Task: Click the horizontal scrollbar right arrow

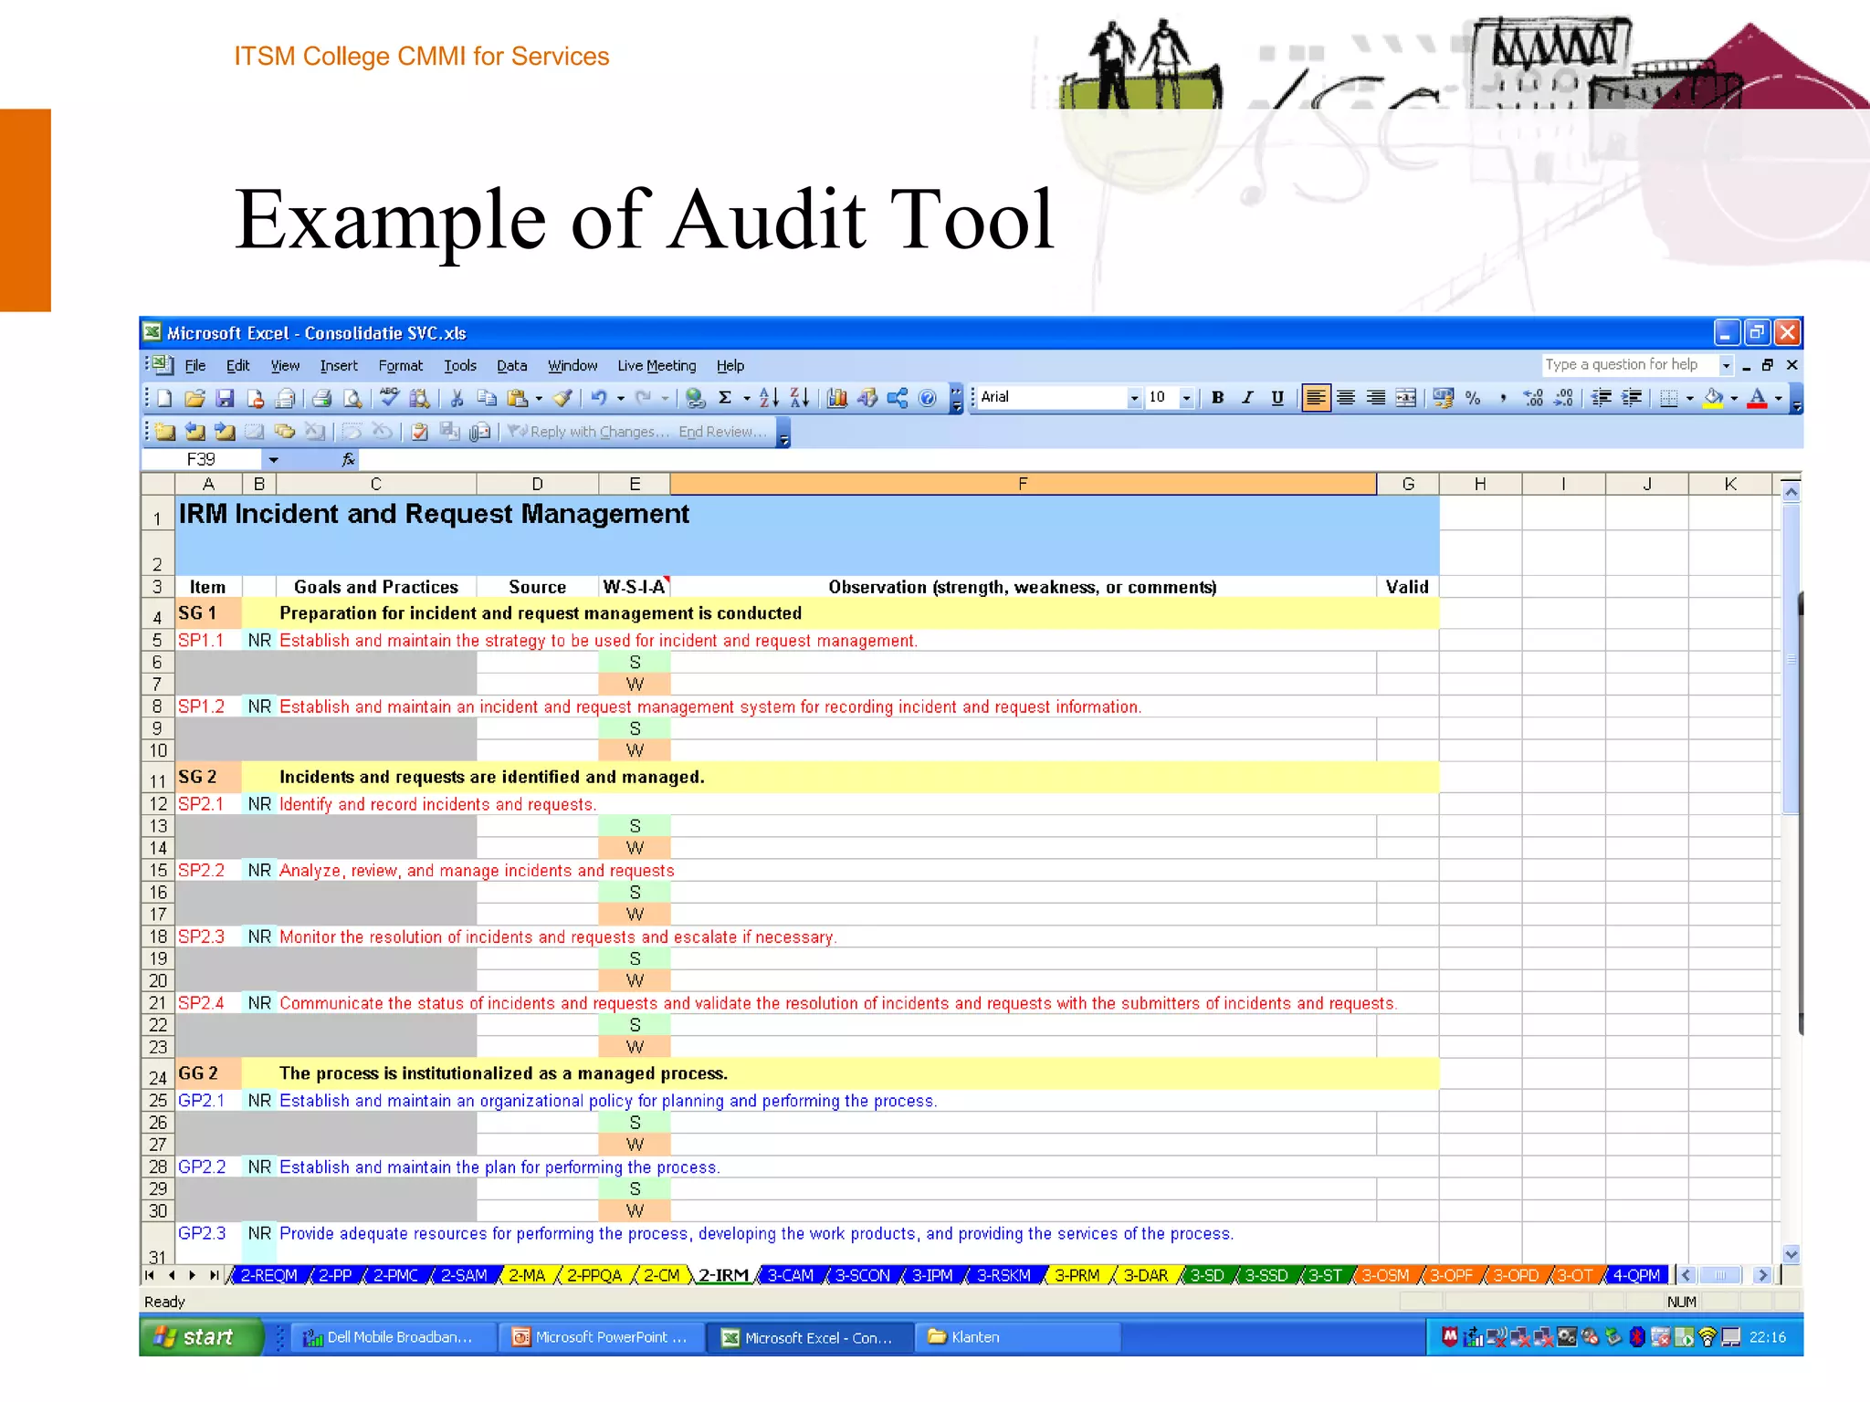Action: (x=1763, y=1275)
